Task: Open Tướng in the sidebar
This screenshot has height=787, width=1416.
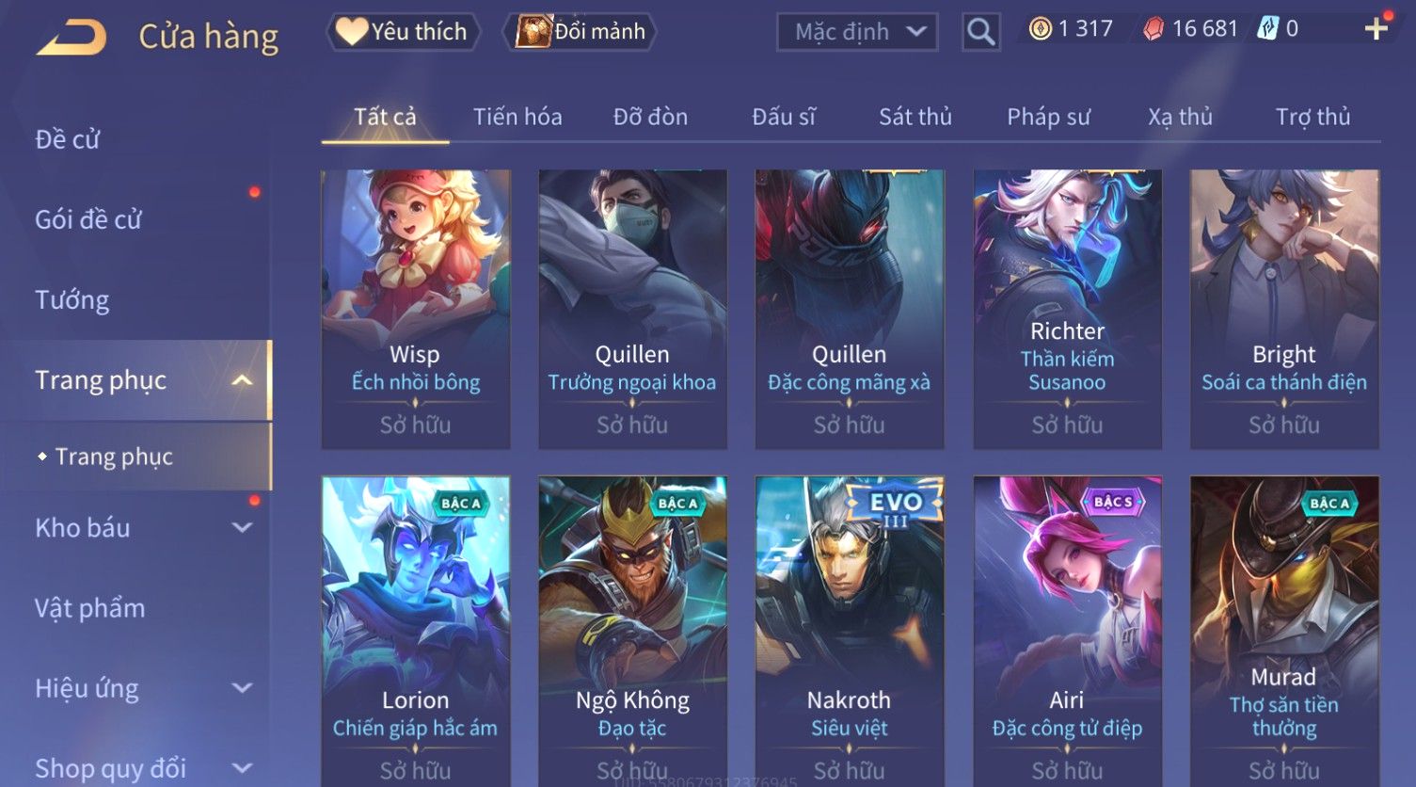Action: tap(72, 300)
